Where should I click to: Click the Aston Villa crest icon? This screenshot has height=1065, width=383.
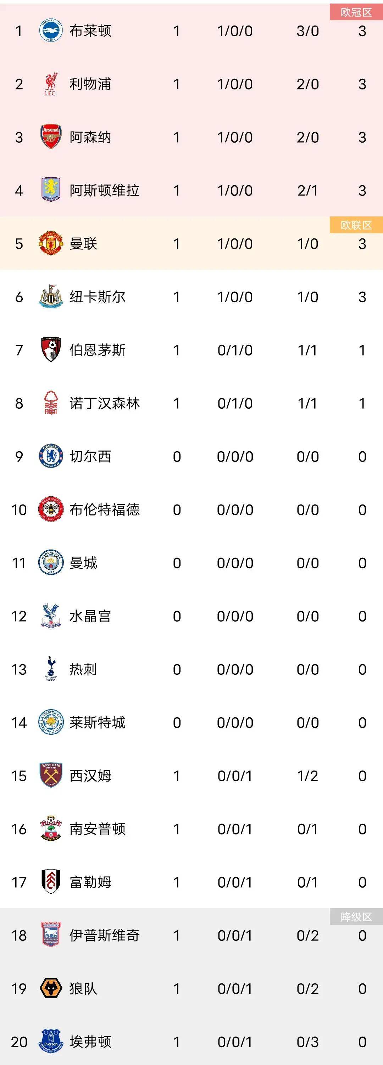pos(51,191)
